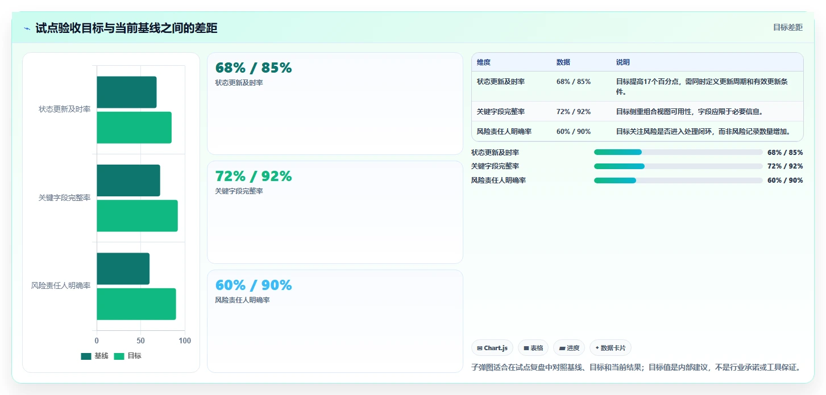The image size is (826, 395).
Task: Click the 68% / 85% data card
Action: point(335,103)
